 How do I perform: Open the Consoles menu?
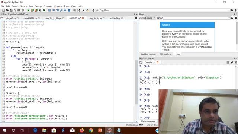(x=48, y=6)
